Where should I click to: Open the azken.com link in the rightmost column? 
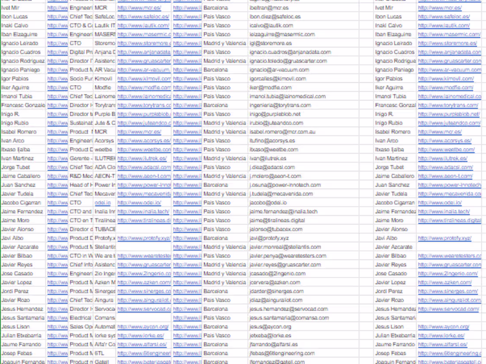pyautogui.click(x=444, y=282)
